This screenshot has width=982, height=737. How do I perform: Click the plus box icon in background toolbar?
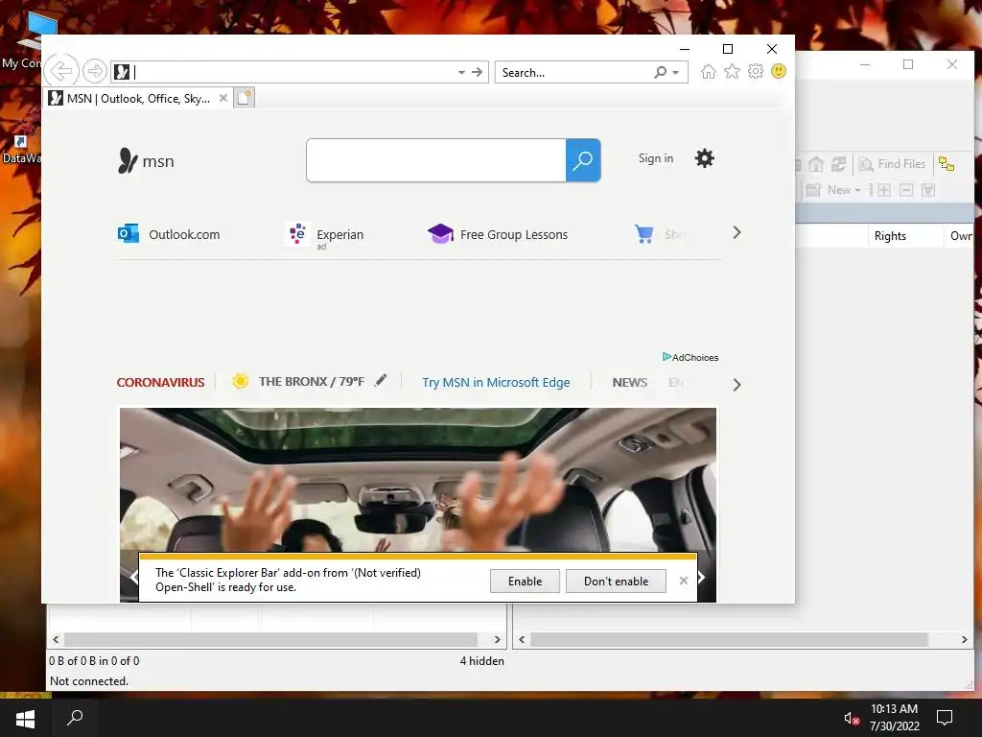(883, 190)
